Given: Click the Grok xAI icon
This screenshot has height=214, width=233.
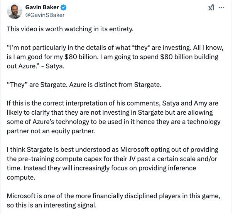Looking at the screenshot, I should (211, 7).
